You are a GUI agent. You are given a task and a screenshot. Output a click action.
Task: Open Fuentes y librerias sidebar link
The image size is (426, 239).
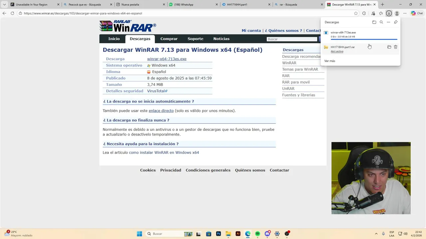click(x=299, y=95)
